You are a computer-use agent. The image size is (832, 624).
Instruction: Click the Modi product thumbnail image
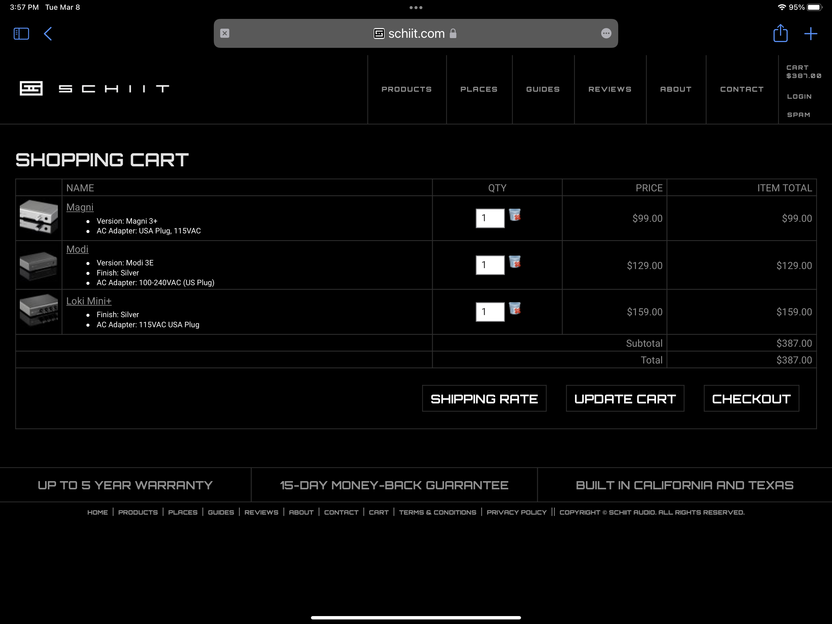[38, 265]
